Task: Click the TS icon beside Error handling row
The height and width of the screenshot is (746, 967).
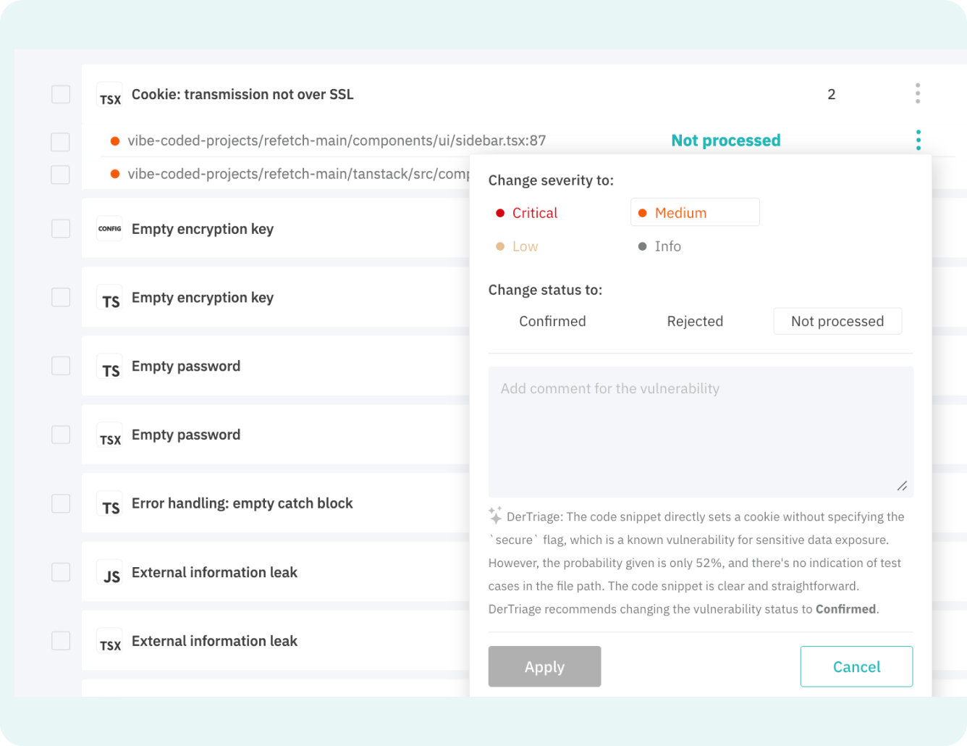Action: [x=110, y=504]
